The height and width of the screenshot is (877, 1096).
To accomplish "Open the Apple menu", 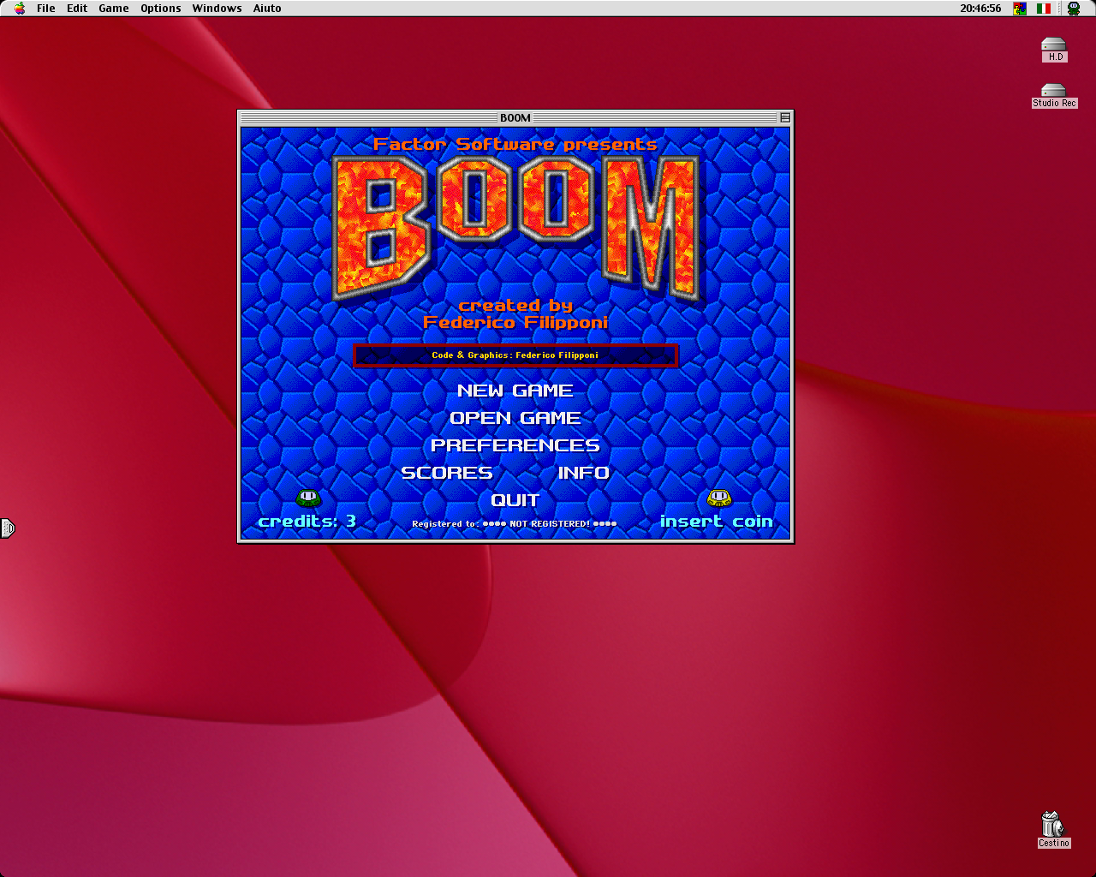I will pyautogui.click(x=20, y=8).
